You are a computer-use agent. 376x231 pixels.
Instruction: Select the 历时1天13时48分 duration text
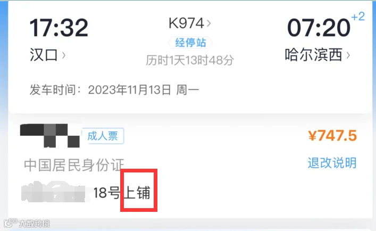pos(190,60)
